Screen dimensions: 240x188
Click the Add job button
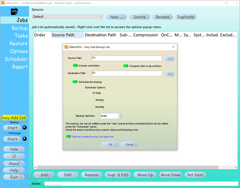tap(44, 175)
